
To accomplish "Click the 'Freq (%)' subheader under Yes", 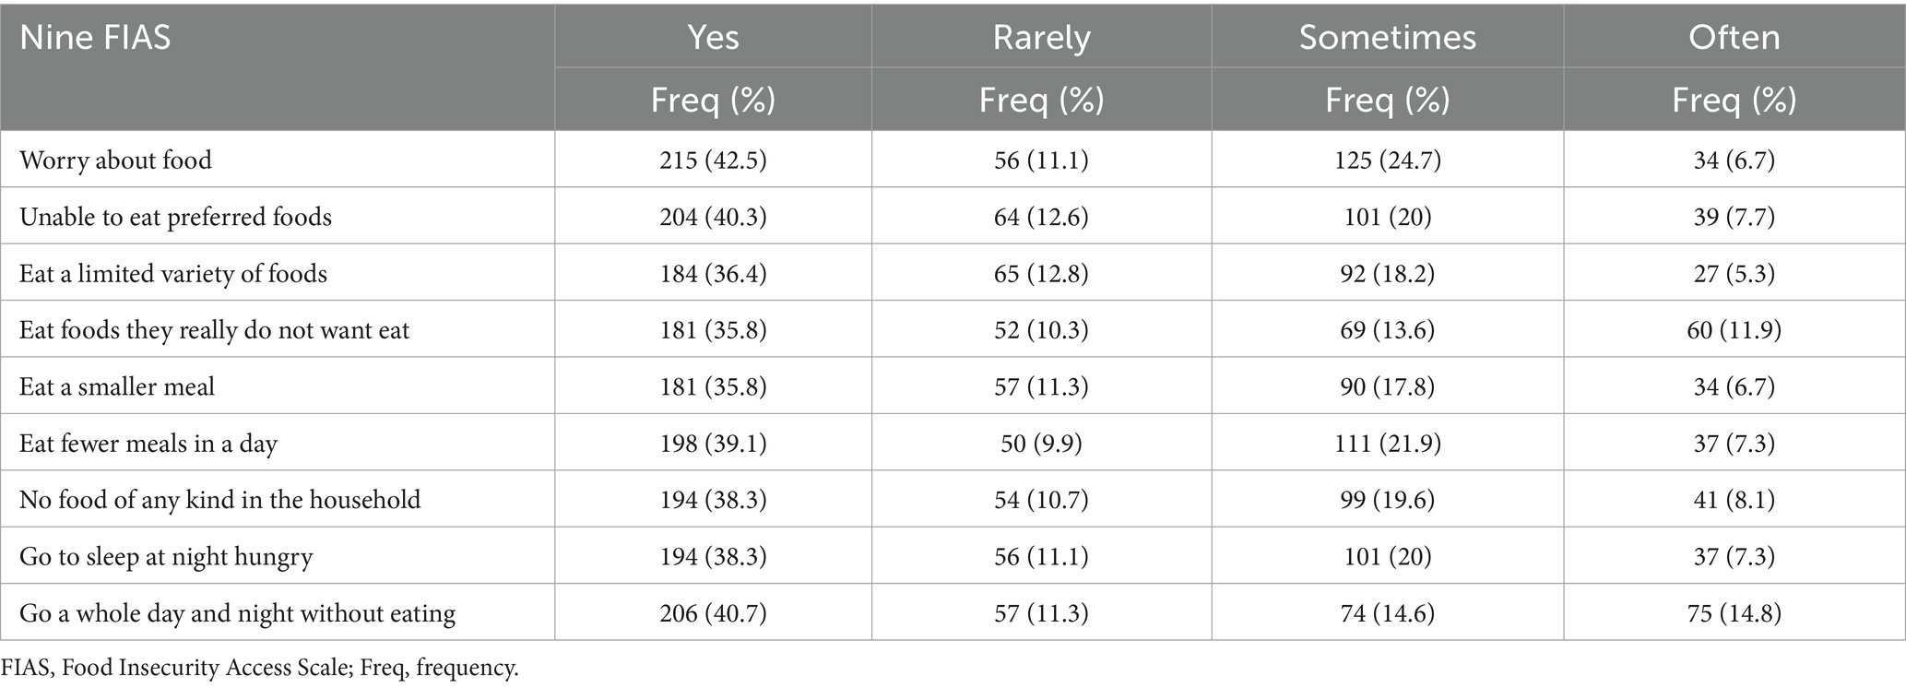I will [713, 100].
